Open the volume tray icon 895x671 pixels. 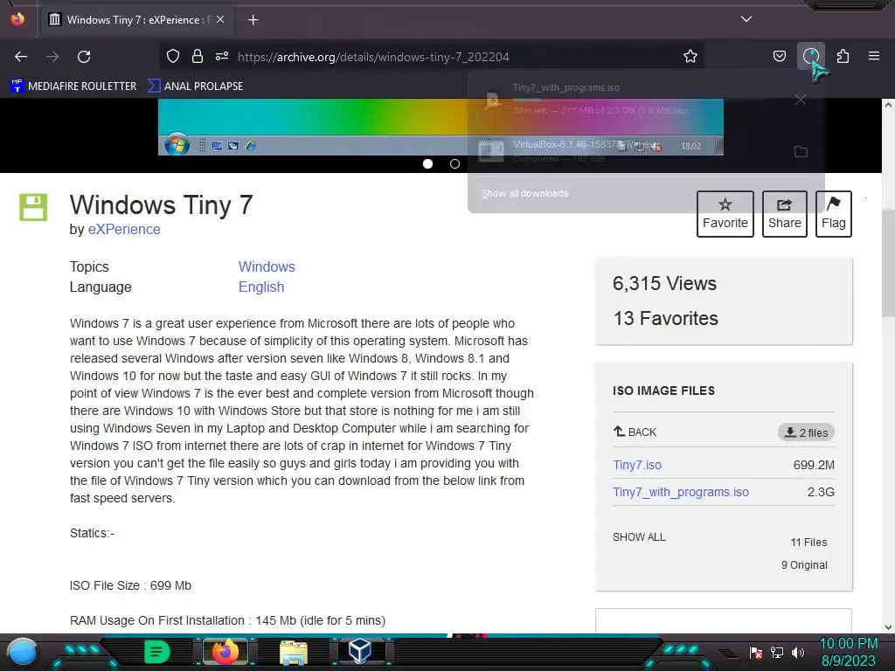point(797,652)
